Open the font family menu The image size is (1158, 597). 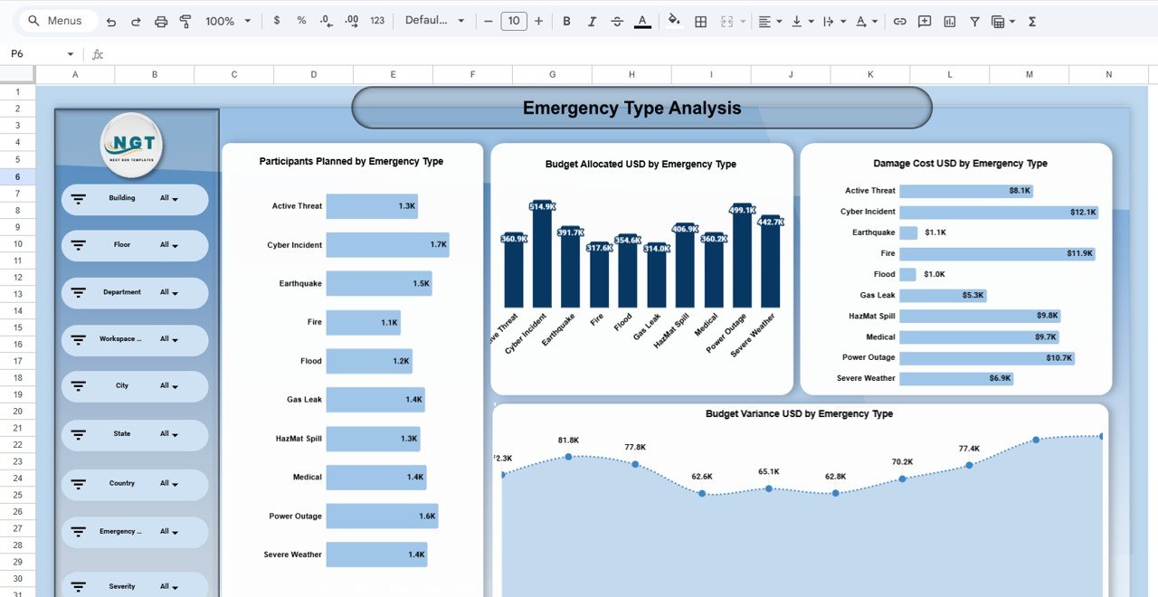[435, 21]
